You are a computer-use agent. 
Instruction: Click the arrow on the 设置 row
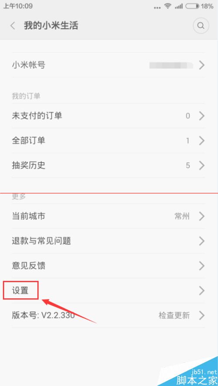(x=202, y=290)
